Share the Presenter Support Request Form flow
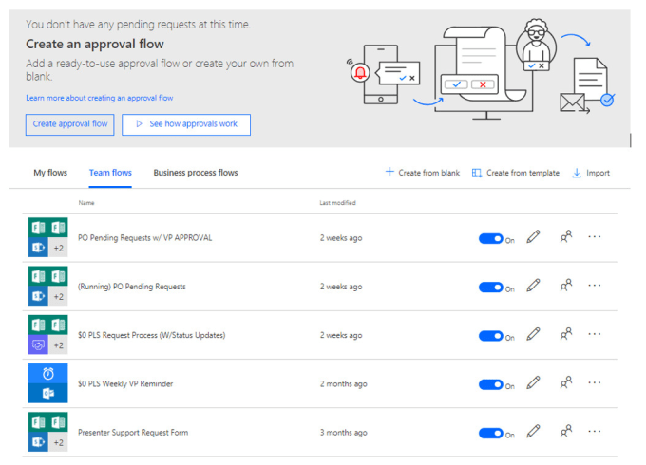This screenshot has width=646, height=465. [x=566, y=431]
